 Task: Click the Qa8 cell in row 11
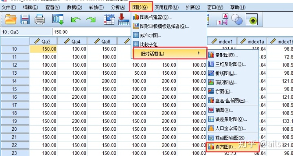tap(102, 57)
